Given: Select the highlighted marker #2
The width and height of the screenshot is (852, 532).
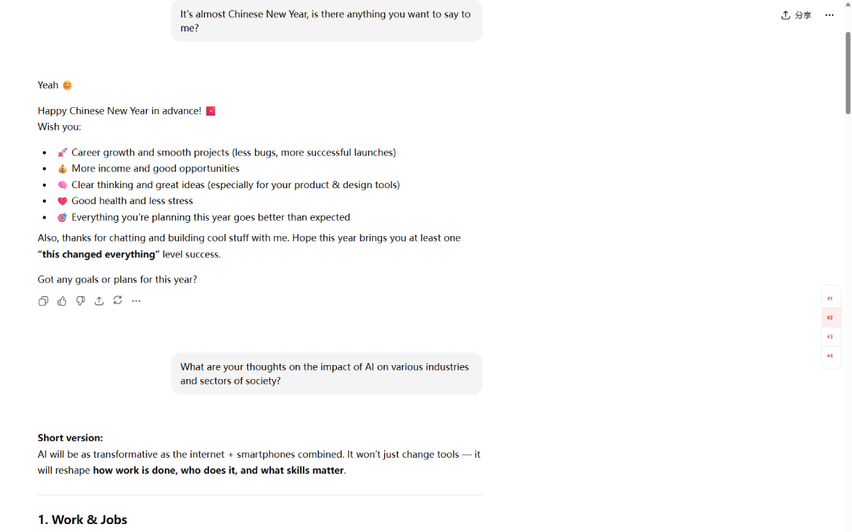Looking at the screenshot, I should coord(830,317).
